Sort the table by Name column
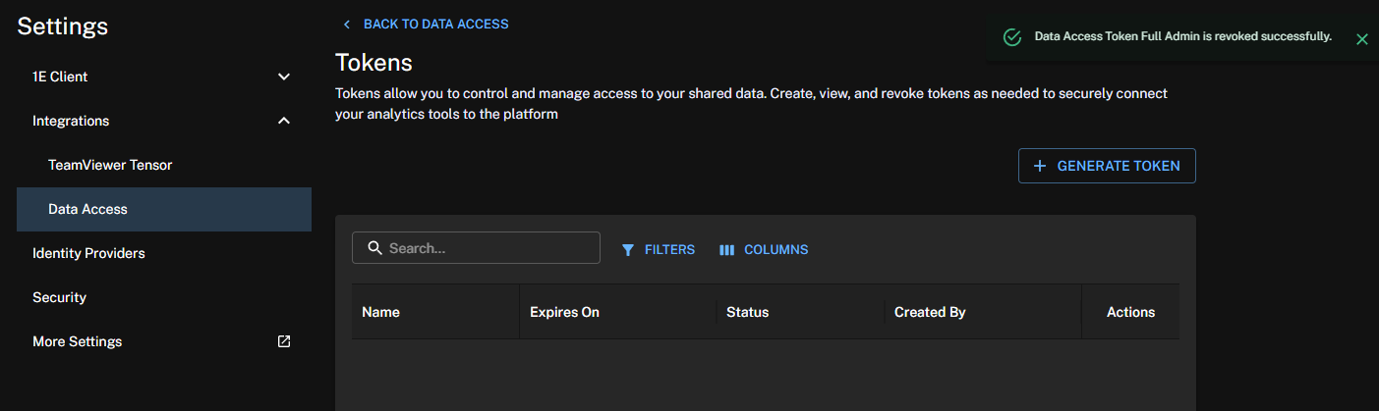The width and height of the screenshot is (1379, 411). [x=381, y=312]
